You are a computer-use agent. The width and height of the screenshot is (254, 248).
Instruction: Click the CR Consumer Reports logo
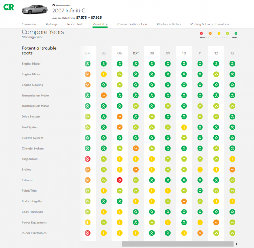[x=8, y=7]
